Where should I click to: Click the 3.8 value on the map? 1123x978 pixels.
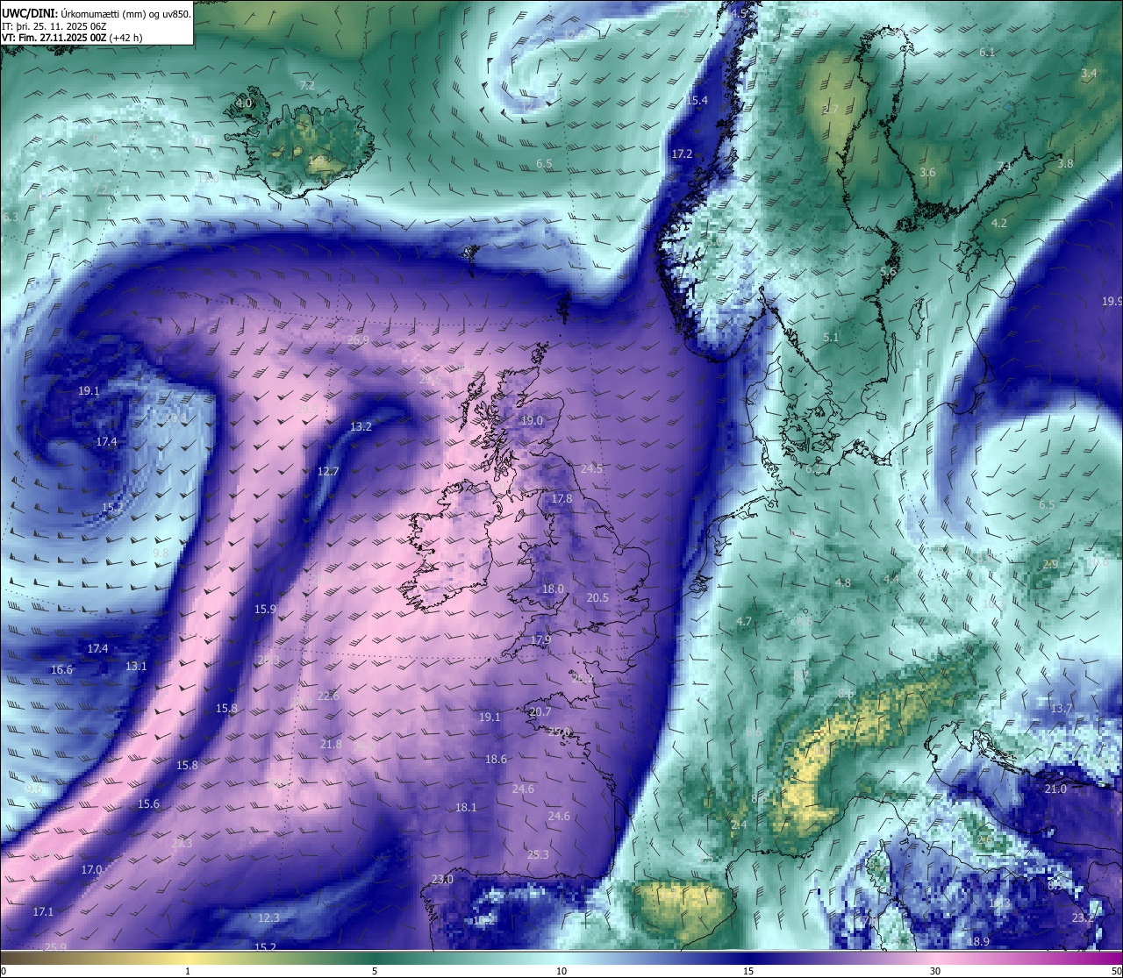[1065, 164]
